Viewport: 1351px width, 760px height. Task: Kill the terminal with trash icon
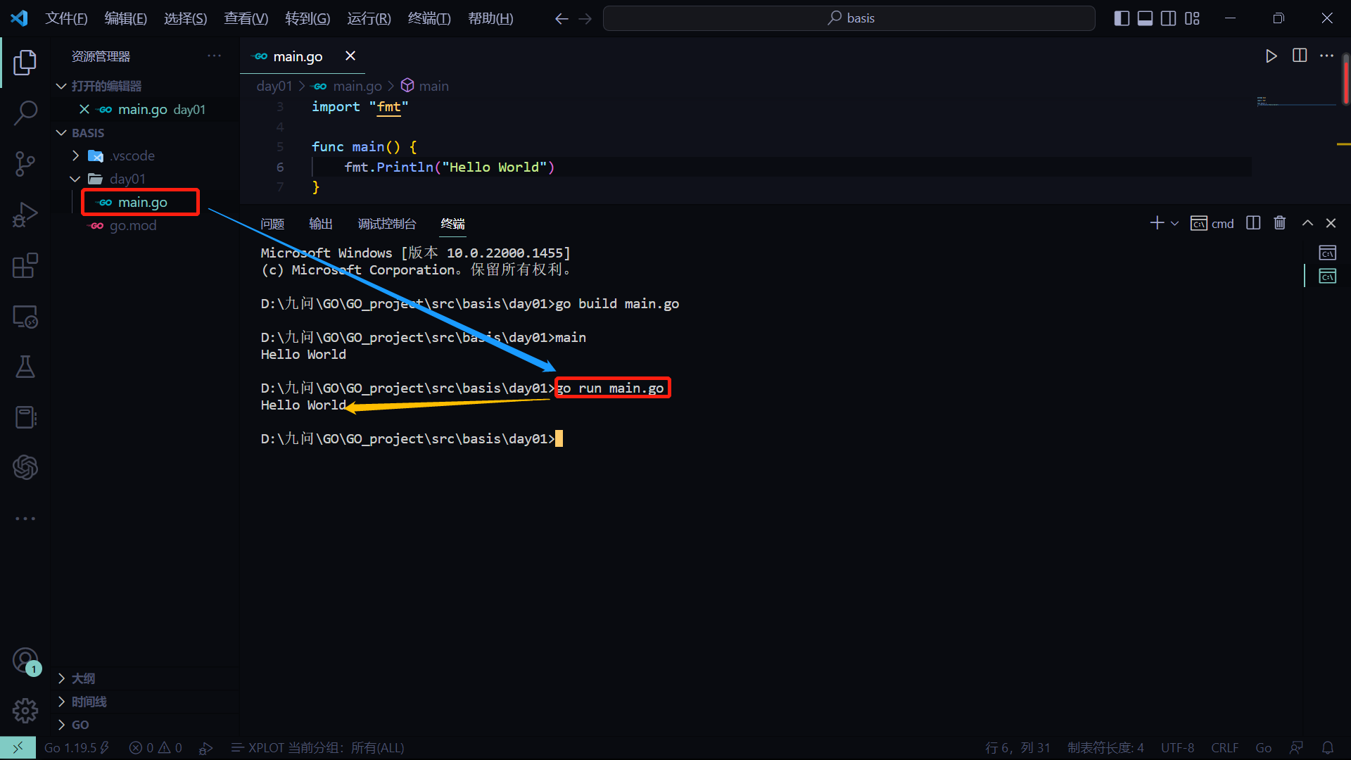tap(1280, 223)
